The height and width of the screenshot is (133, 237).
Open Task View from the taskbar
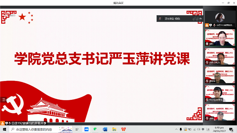(x=77, y=129)
